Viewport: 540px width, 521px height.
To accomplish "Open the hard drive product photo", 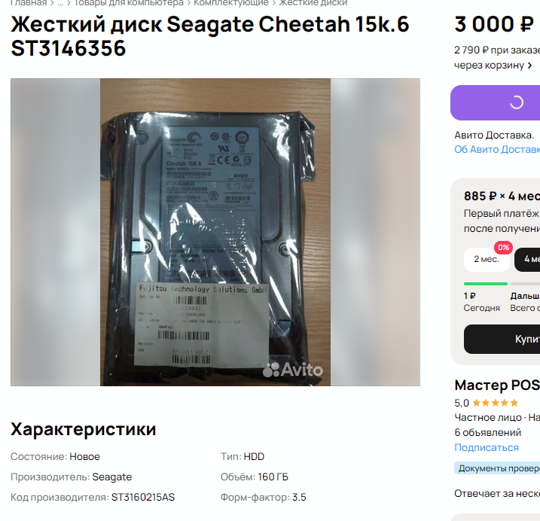I will [215, 232].
